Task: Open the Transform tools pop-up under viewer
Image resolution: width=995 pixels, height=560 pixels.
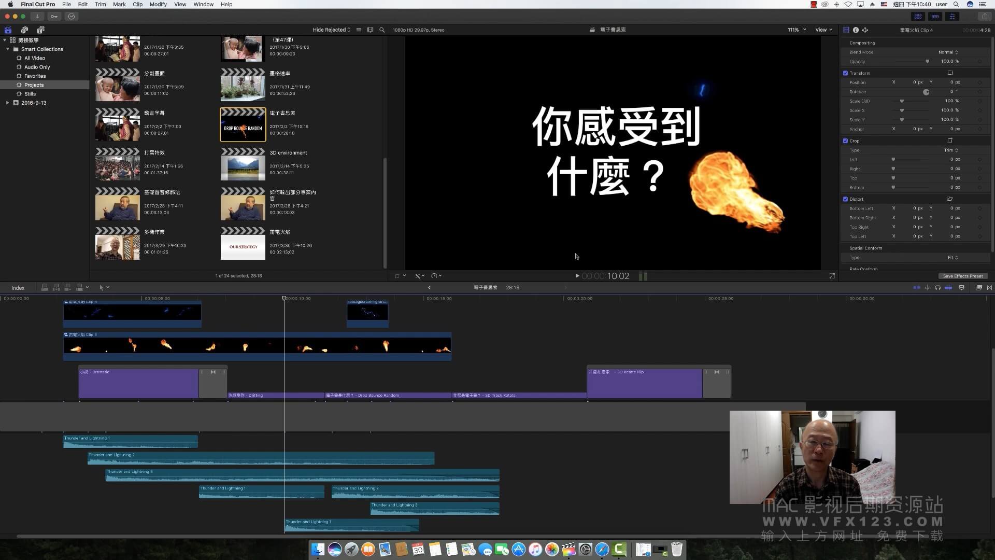Action: pyautogui.click(x=400, y=276)
